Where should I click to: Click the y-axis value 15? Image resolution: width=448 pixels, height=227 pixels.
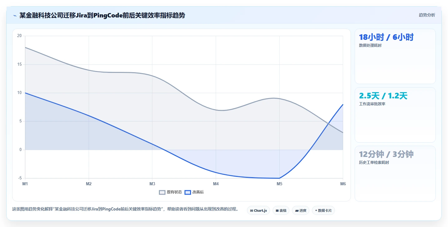pyautogui.click(x=19, y=64)
